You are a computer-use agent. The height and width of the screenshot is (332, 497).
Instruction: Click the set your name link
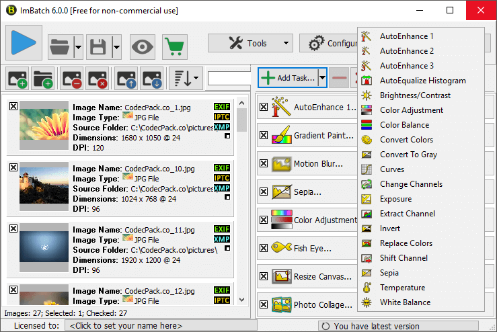pyautogui.click(x=126, y=326)
